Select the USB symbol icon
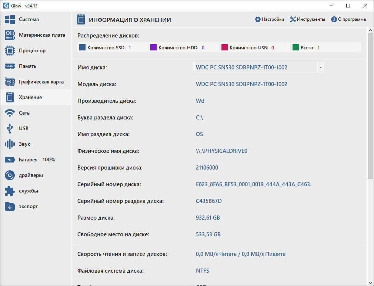Image resolution: width=374 pixels, height=286 pixels. point(10,129)
